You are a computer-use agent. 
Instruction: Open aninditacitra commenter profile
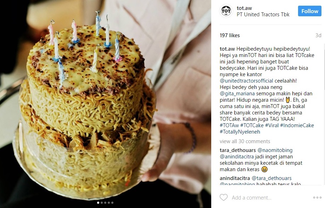[x=235, y=178]
